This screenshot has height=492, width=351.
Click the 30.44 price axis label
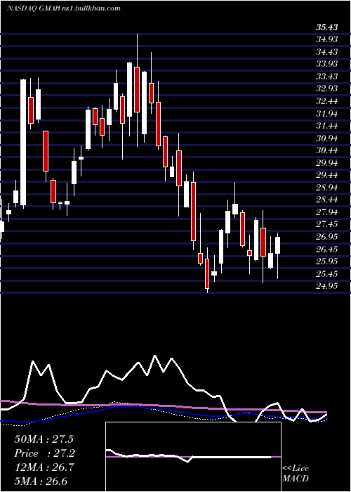tap(327, 150)
